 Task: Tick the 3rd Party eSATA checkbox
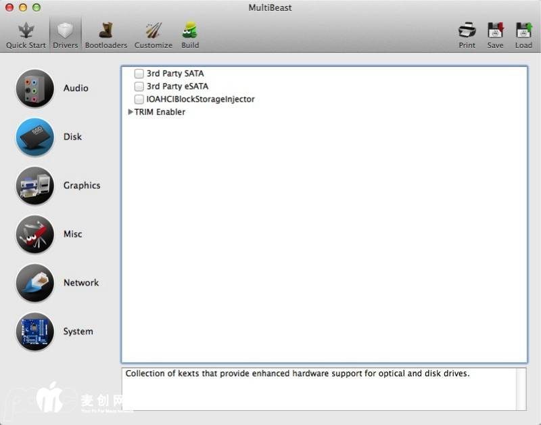pos(139,87)
